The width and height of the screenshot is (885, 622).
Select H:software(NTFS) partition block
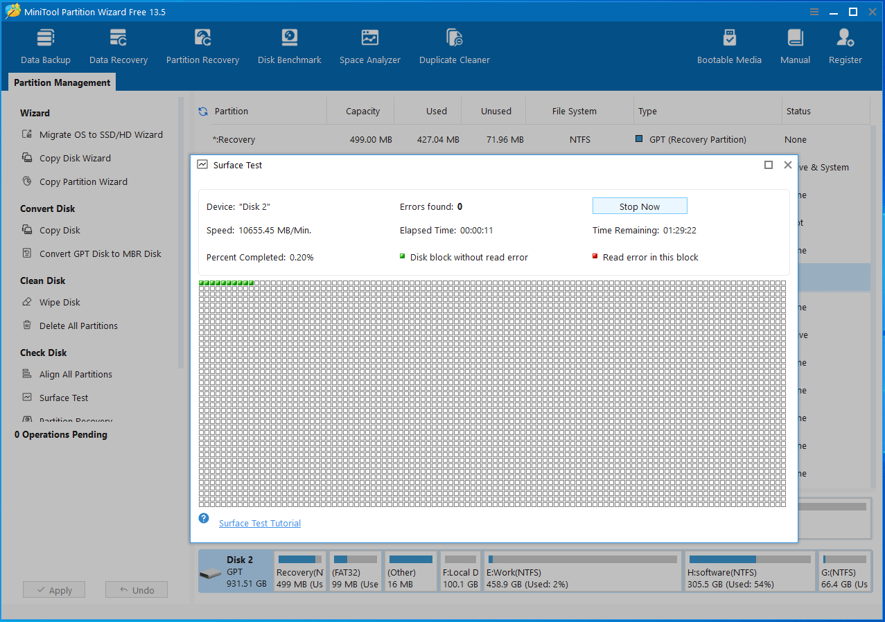pyautogui.click(x=750, y=571)
